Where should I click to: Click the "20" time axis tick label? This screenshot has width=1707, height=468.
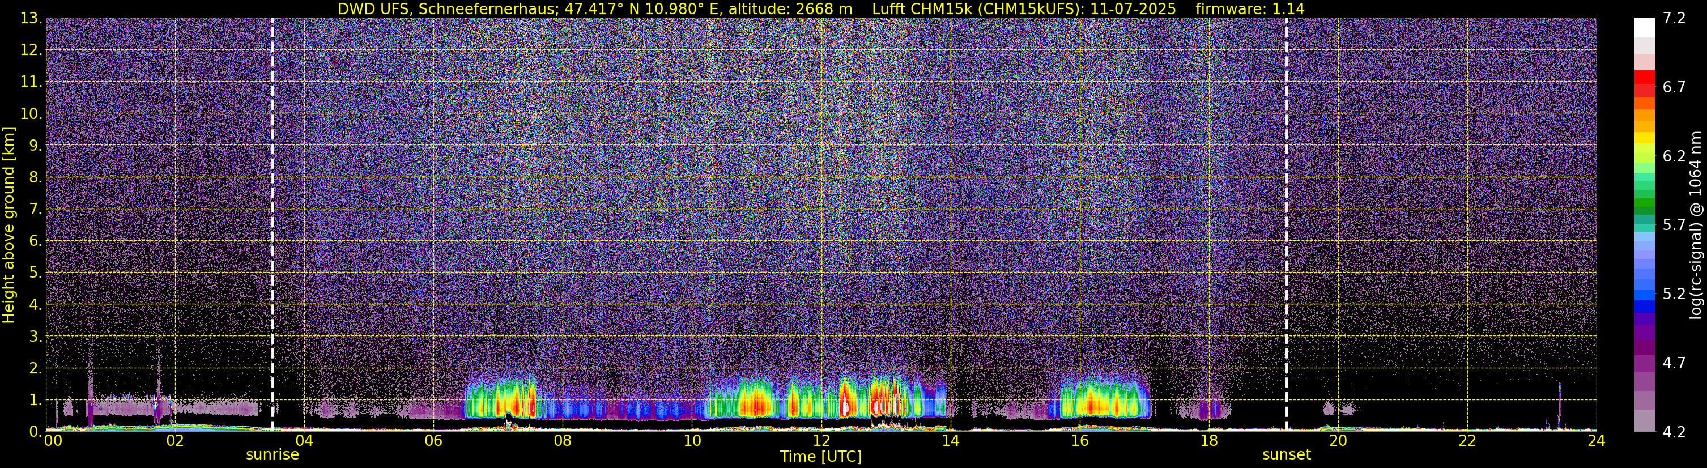tap(1338, 441)
